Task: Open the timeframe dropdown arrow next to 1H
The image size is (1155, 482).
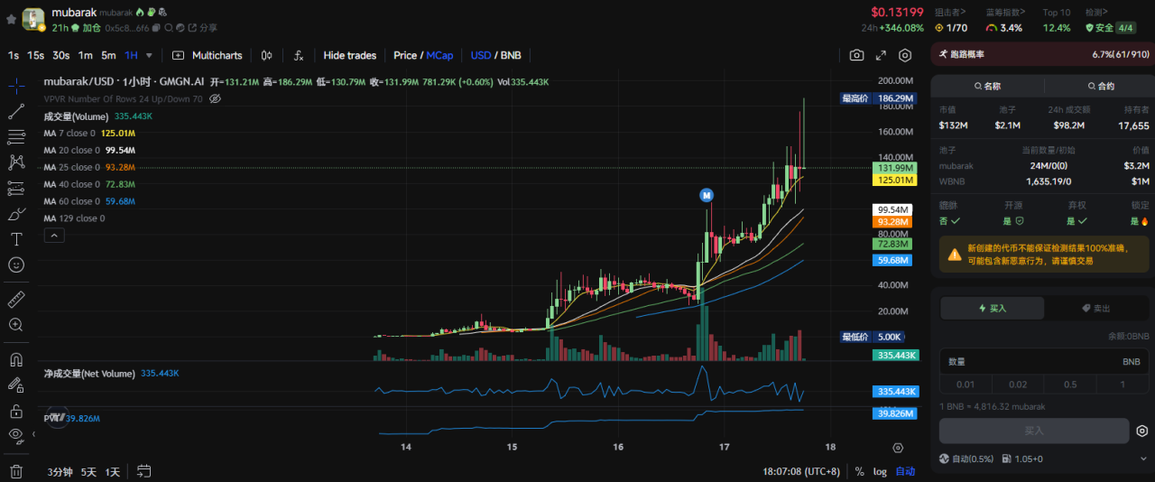Action: [x=149, y=55]
